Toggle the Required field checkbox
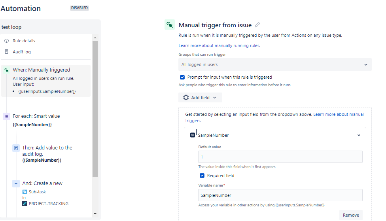 pos(202,176)
